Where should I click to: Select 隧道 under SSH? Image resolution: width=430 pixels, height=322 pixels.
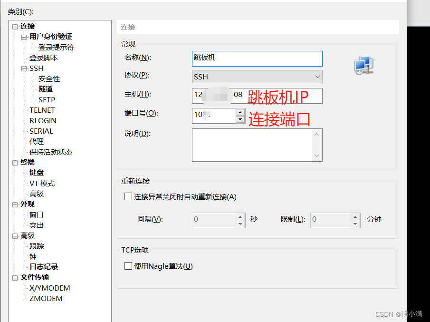[x=46, y=89]
